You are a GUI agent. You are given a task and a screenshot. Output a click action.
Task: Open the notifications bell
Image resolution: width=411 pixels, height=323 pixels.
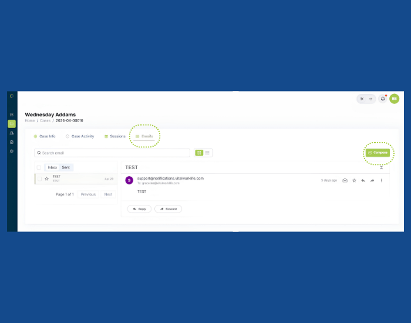pos(383,99)
